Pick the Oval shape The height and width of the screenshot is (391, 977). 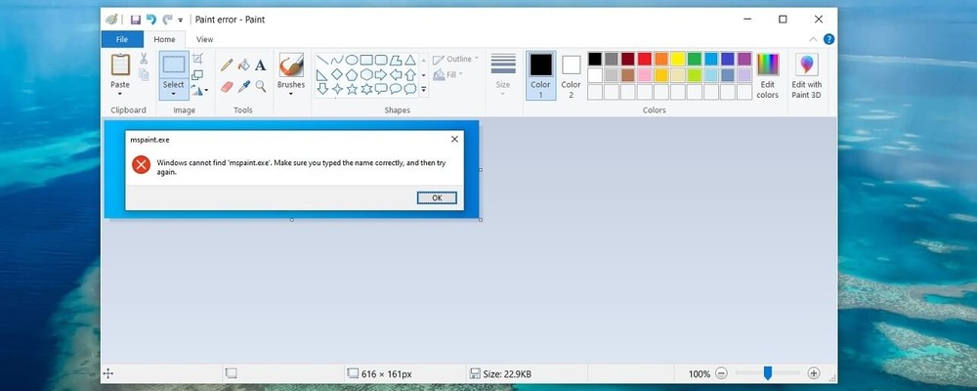coord(352,60)
